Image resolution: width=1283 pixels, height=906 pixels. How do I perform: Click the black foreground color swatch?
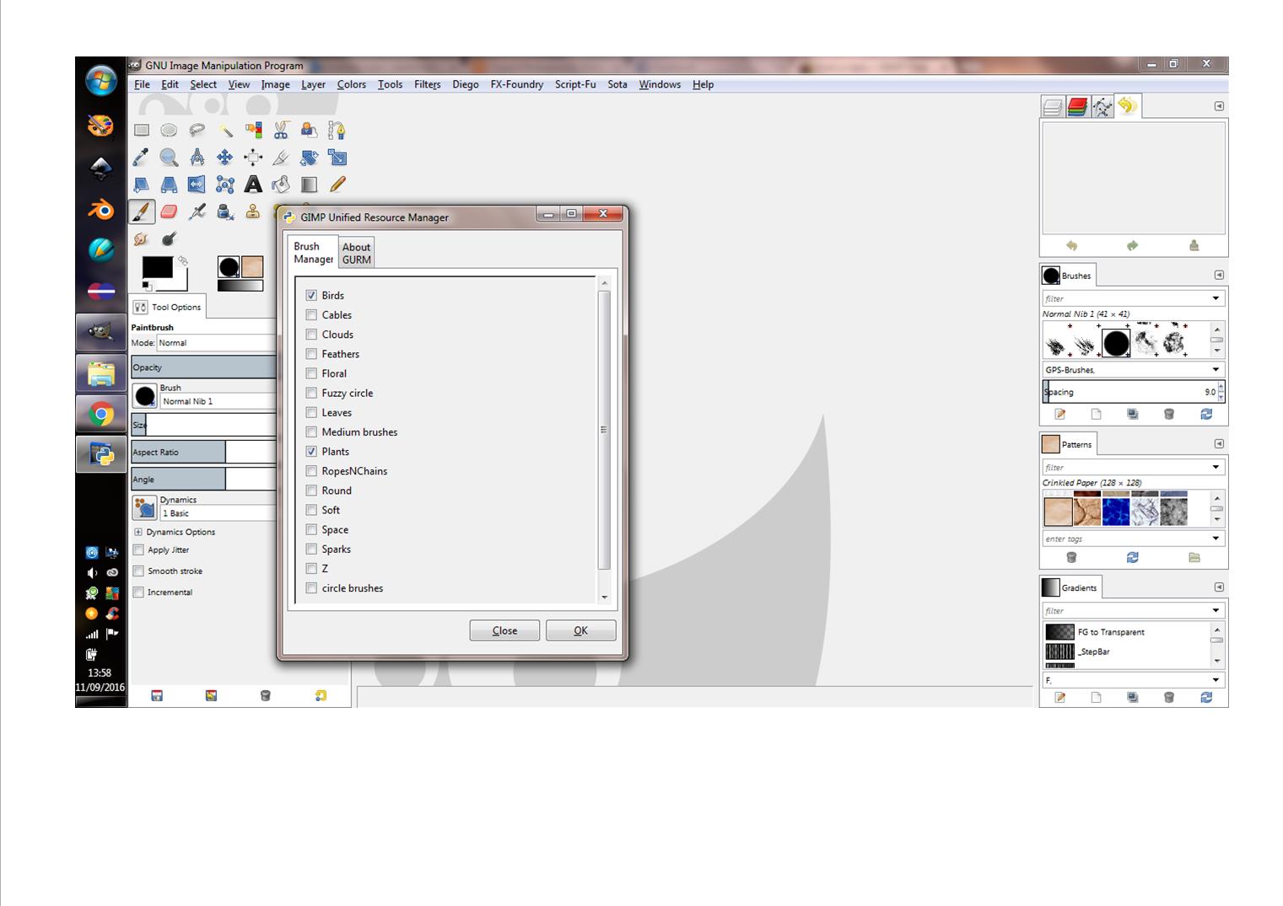(157, 268)
